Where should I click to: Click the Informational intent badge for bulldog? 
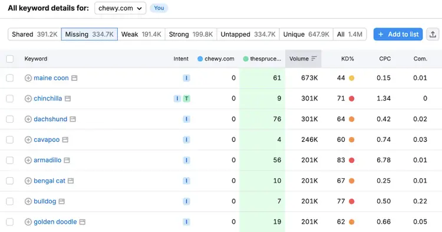186,201
